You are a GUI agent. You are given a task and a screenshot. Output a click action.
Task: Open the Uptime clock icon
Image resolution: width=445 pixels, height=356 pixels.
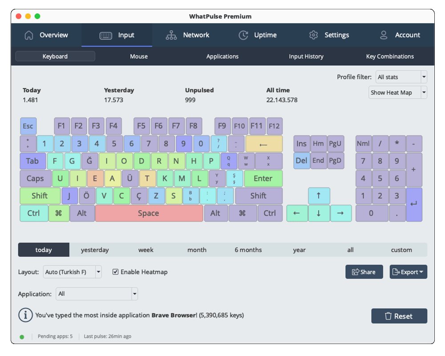(243, 35)
